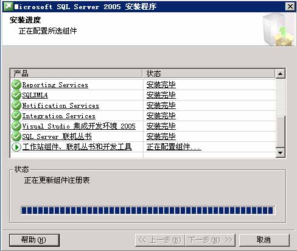
Task: Click the list scrollbar down arrow
Action: pos(281,153)
